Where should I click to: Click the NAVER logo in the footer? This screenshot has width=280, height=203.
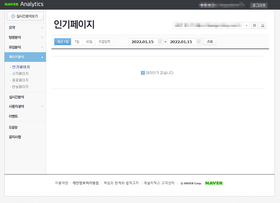click(214, 183)
